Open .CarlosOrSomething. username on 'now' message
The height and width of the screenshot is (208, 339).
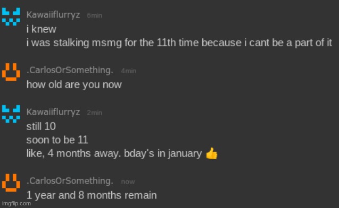(x=70, y=181)
